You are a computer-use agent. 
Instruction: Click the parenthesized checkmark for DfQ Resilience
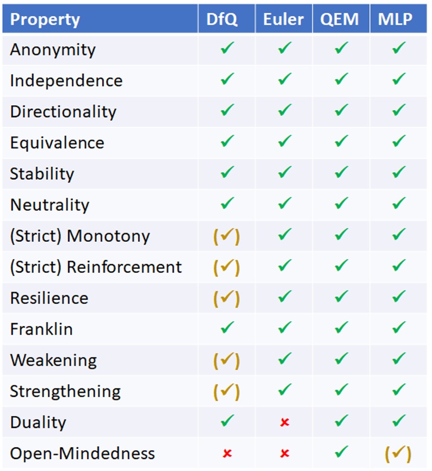(x=227, y=298)
